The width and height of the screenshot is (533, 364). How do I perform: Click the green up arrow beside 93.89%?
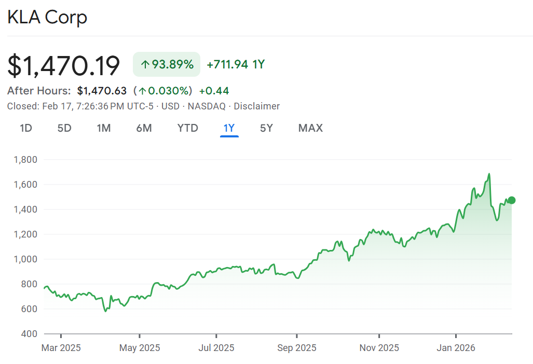pyautogui.click(x=145, y=65)
